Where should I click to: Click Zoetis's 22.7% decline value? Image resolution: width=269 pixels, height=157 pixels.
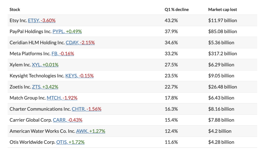(x=171, y=87)
